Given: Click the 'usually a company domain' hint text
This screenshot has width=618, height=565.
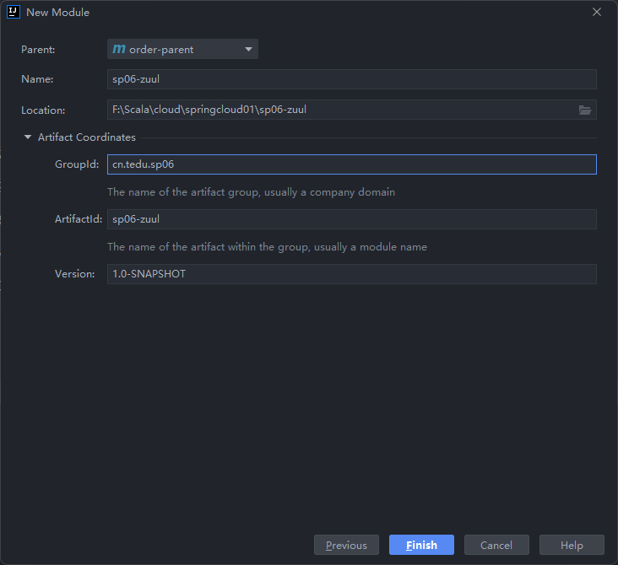Looking at the screenshot, I should point(329,192).
